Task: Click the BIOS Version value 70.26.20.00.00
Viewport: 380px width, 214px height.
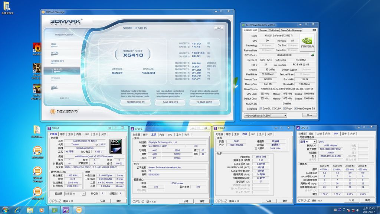Action: [x=284, y=55]
